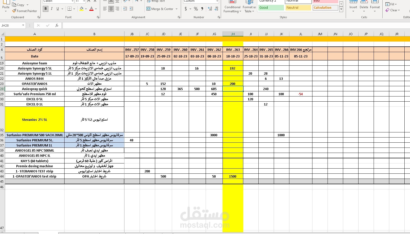
Task: Apply Percent Style format
Action: click(196, 9)
